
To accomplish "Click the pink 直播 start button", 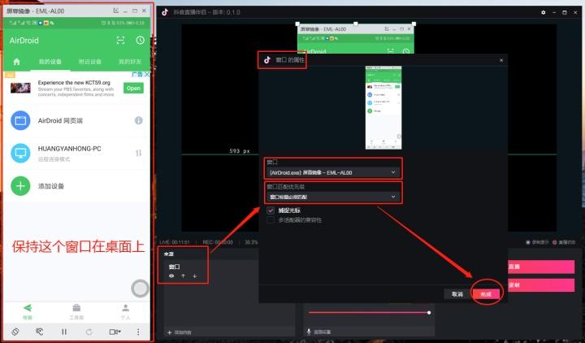I will tap(541, 267).
